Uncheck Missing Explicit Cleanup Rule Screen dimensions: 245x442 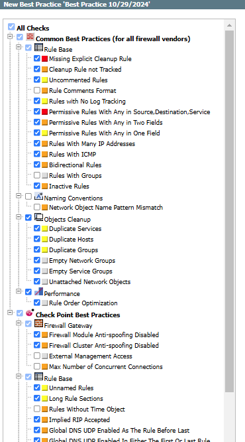pos(37,58)
